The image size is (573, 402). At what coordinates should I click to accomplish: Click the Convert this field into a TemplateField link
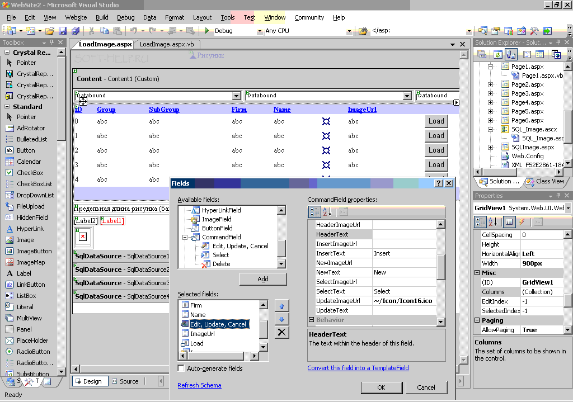358,368
